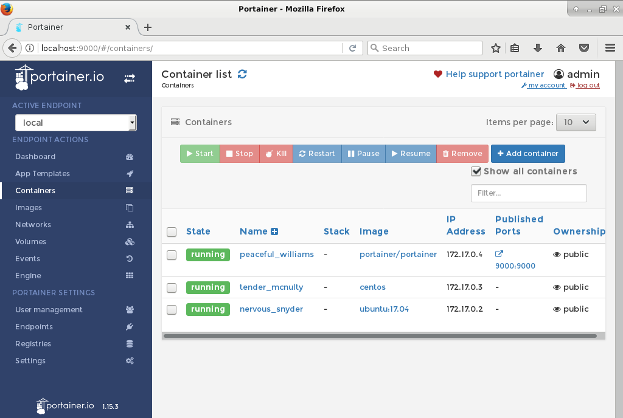Open Help support portainer link
This screenshot has width=623, height=418.
tap(495, 74)
